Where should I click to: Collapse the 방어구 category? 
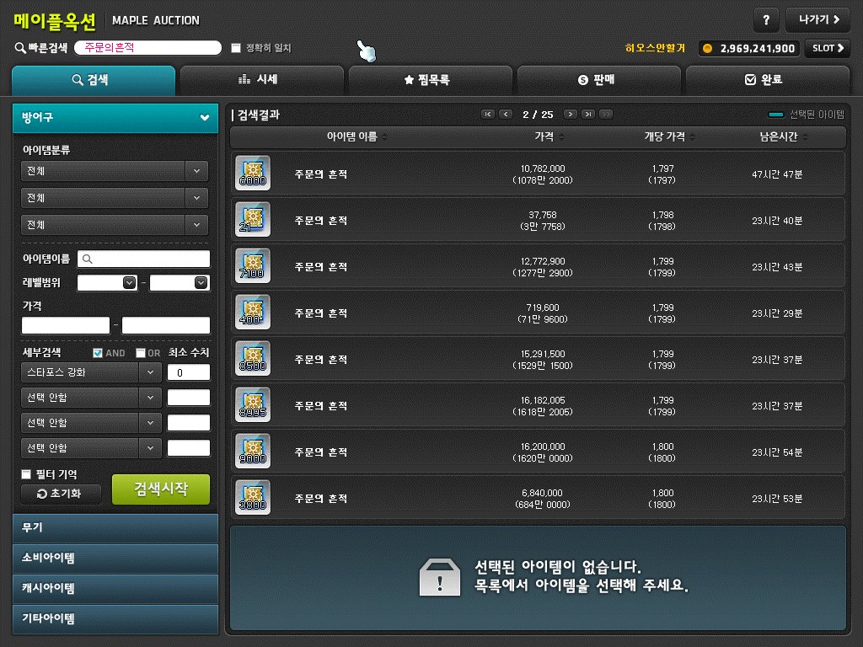115,117
